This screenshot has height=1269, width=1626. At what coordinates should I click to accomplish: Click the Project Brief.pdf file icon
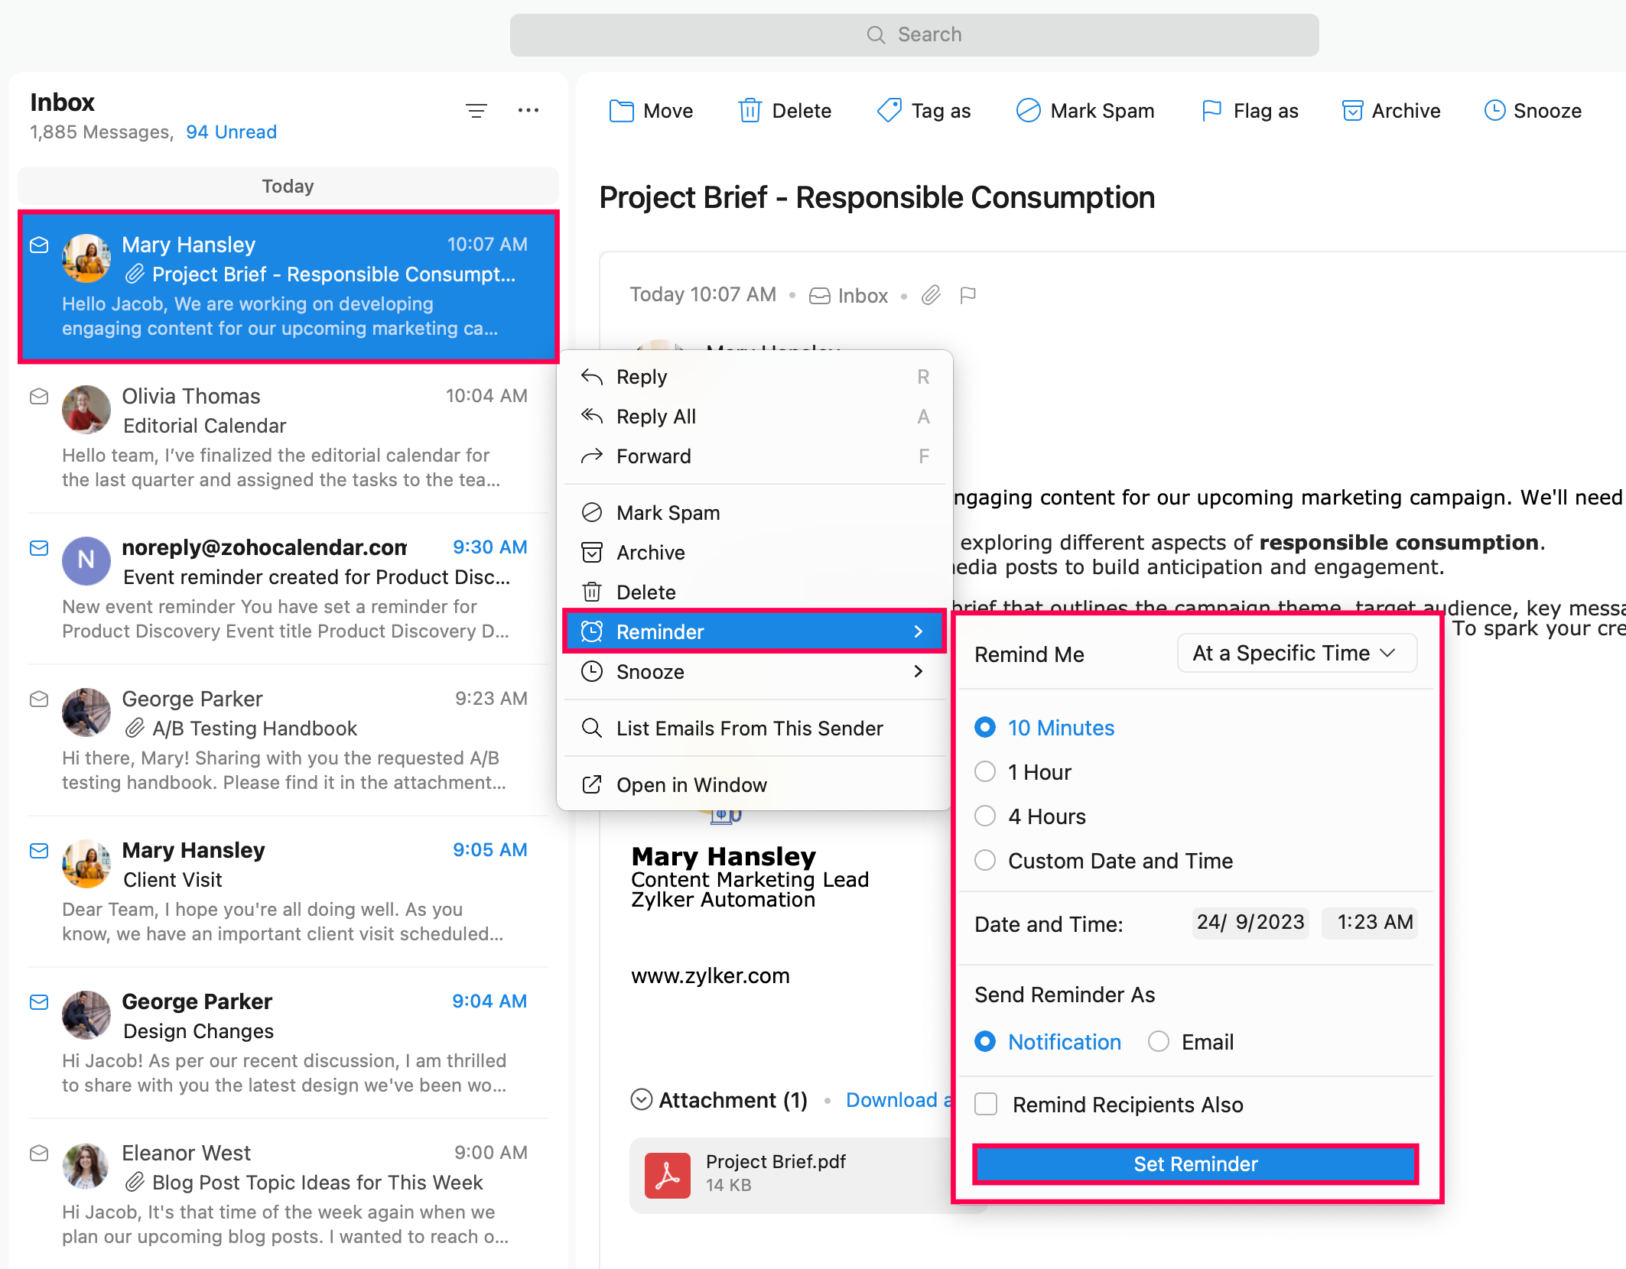(x=667, y=1174)
